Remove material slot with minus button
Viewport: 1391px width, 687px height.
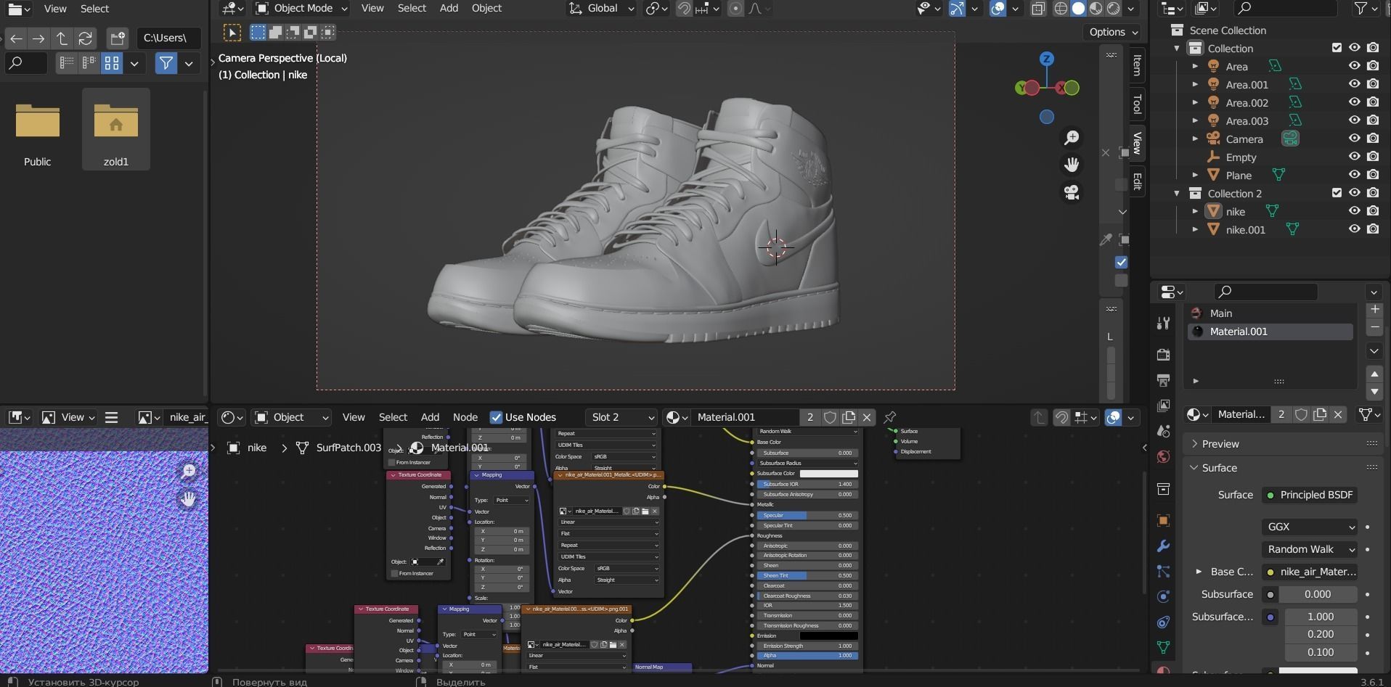pyautogui.click(x=1374, y=328)
